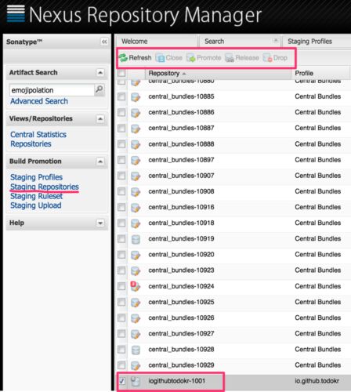Click repository icon for central_bundles-10885
Screen dimensions: 351x392
point(136,97)
